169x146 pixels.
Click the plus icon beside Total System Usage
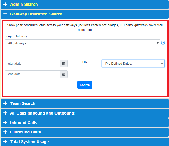(x=5, y=141)
